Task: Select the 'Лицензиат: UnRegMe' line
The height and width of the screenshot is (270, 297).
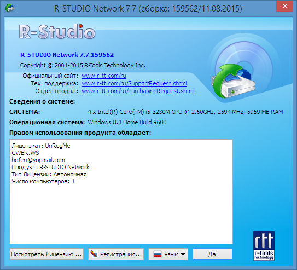Action: point(41,146)
